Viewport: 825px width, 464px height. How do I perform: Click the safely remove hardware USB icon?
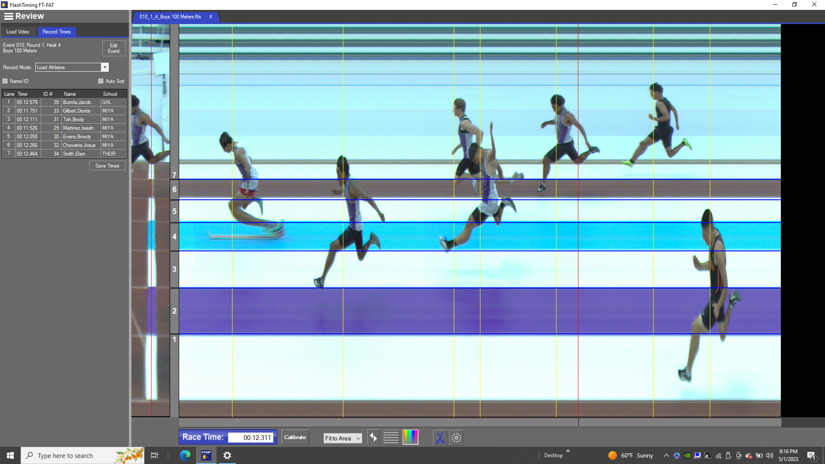click(x=728, y=455)
